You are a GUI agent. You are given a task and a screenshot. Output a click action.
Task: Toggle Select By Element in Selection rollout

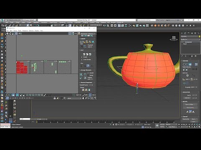(x=196, y=64)
